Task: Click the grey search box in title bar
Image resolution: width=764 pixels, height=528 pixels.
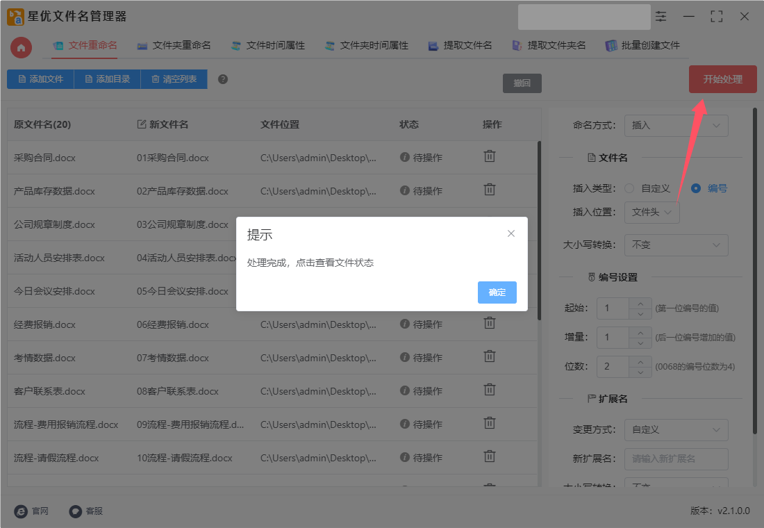Action: (x=584, y=17)
